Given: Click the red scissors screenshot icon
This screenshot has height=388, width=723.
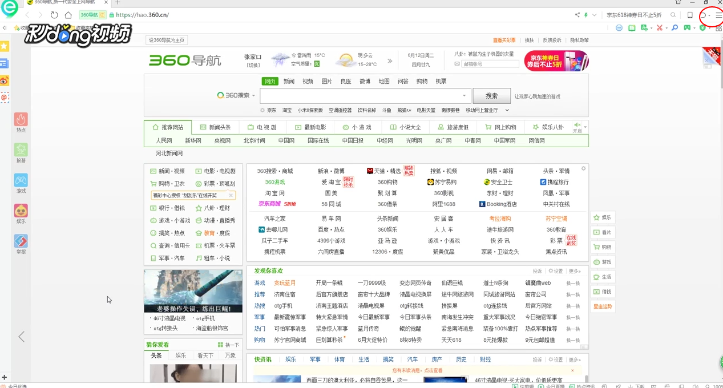Looking at the screenshot, I should [660, 27].
